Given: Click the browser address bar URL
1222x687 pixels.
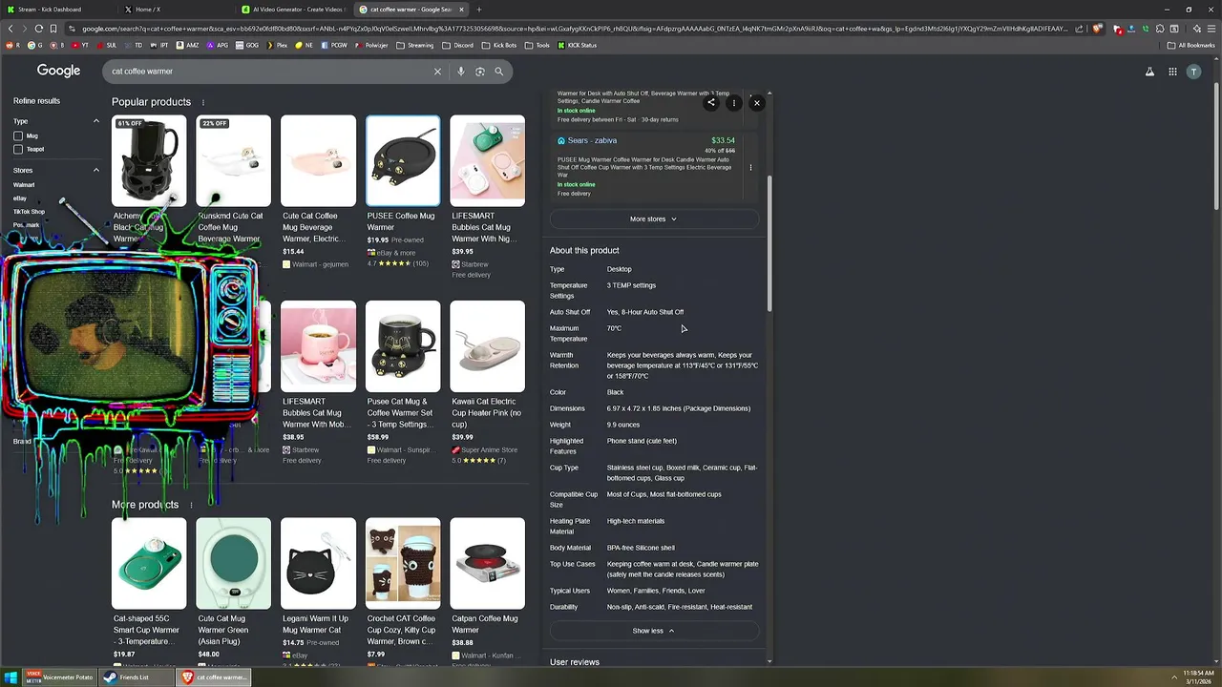Looking at the screenshot, I should pyautogui.click(x=573, y=29).
